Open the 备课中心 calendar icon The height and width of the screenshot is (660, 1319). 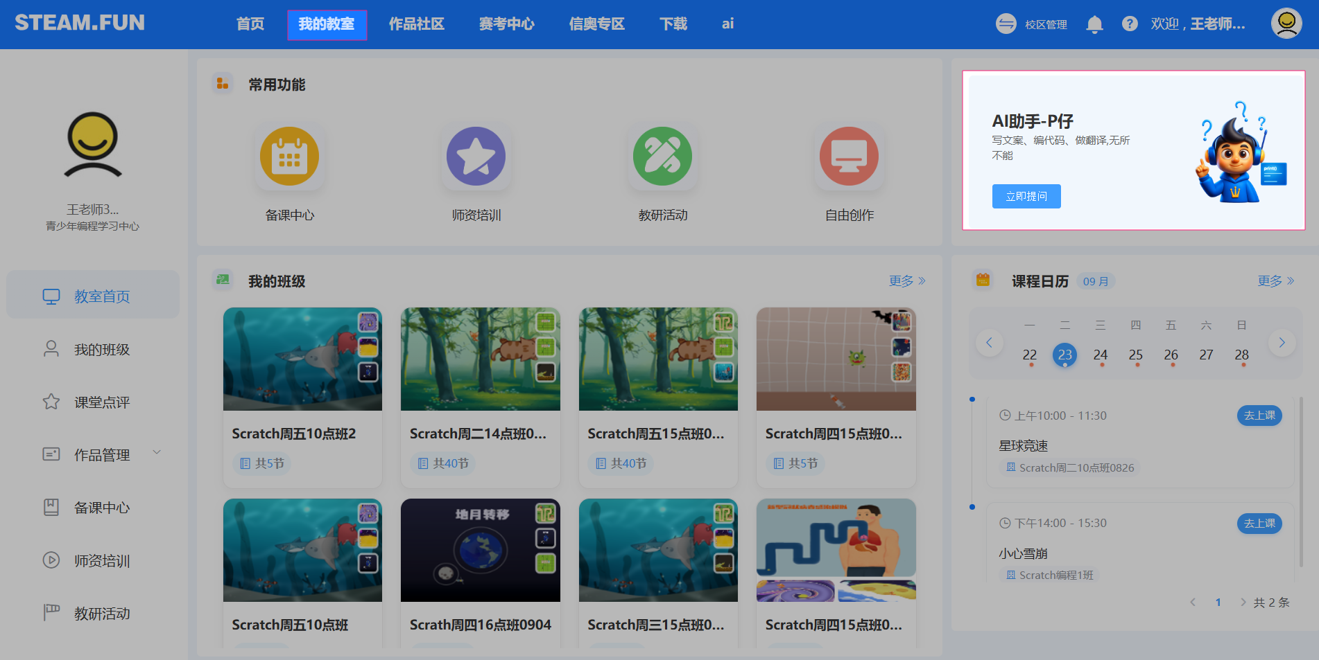(x=289, y=157)
